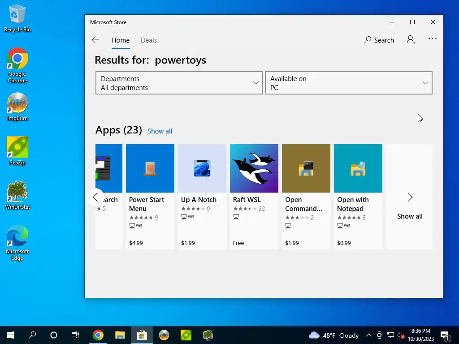Open the notification center icon
459x344 pixels.
[445, 335]
